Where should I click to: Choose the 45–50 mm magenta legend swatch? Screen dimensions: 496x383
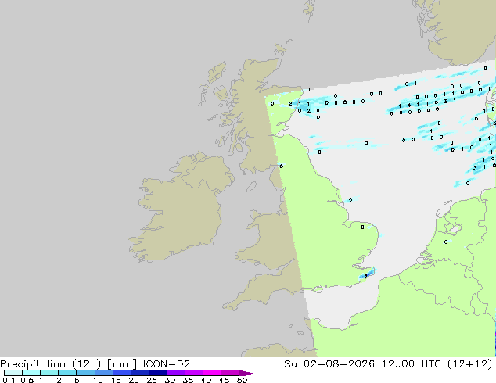pos(230,373)
